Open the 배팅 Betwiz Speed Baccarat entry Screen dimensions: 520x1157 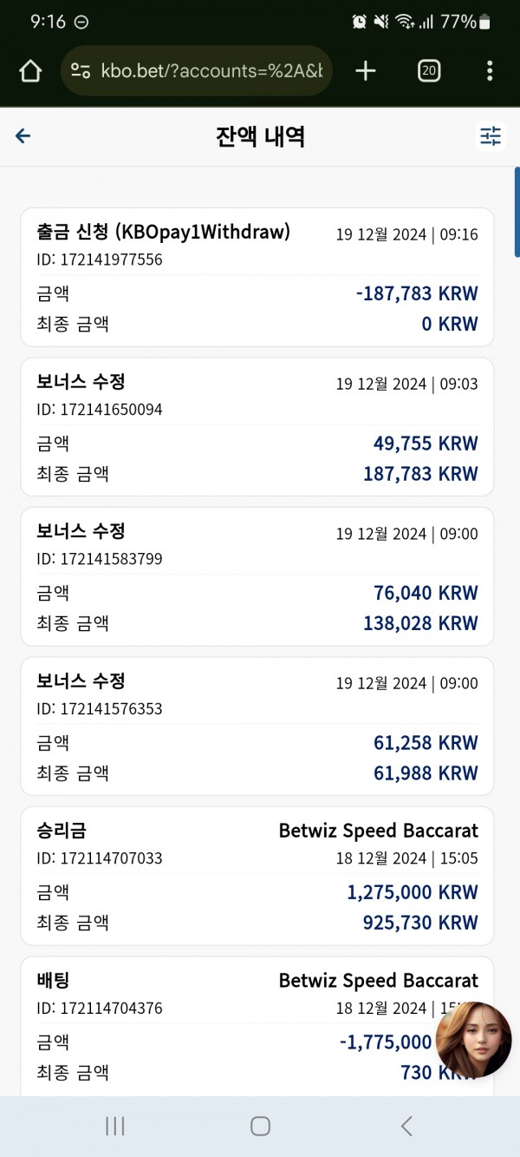point(257,1026)
